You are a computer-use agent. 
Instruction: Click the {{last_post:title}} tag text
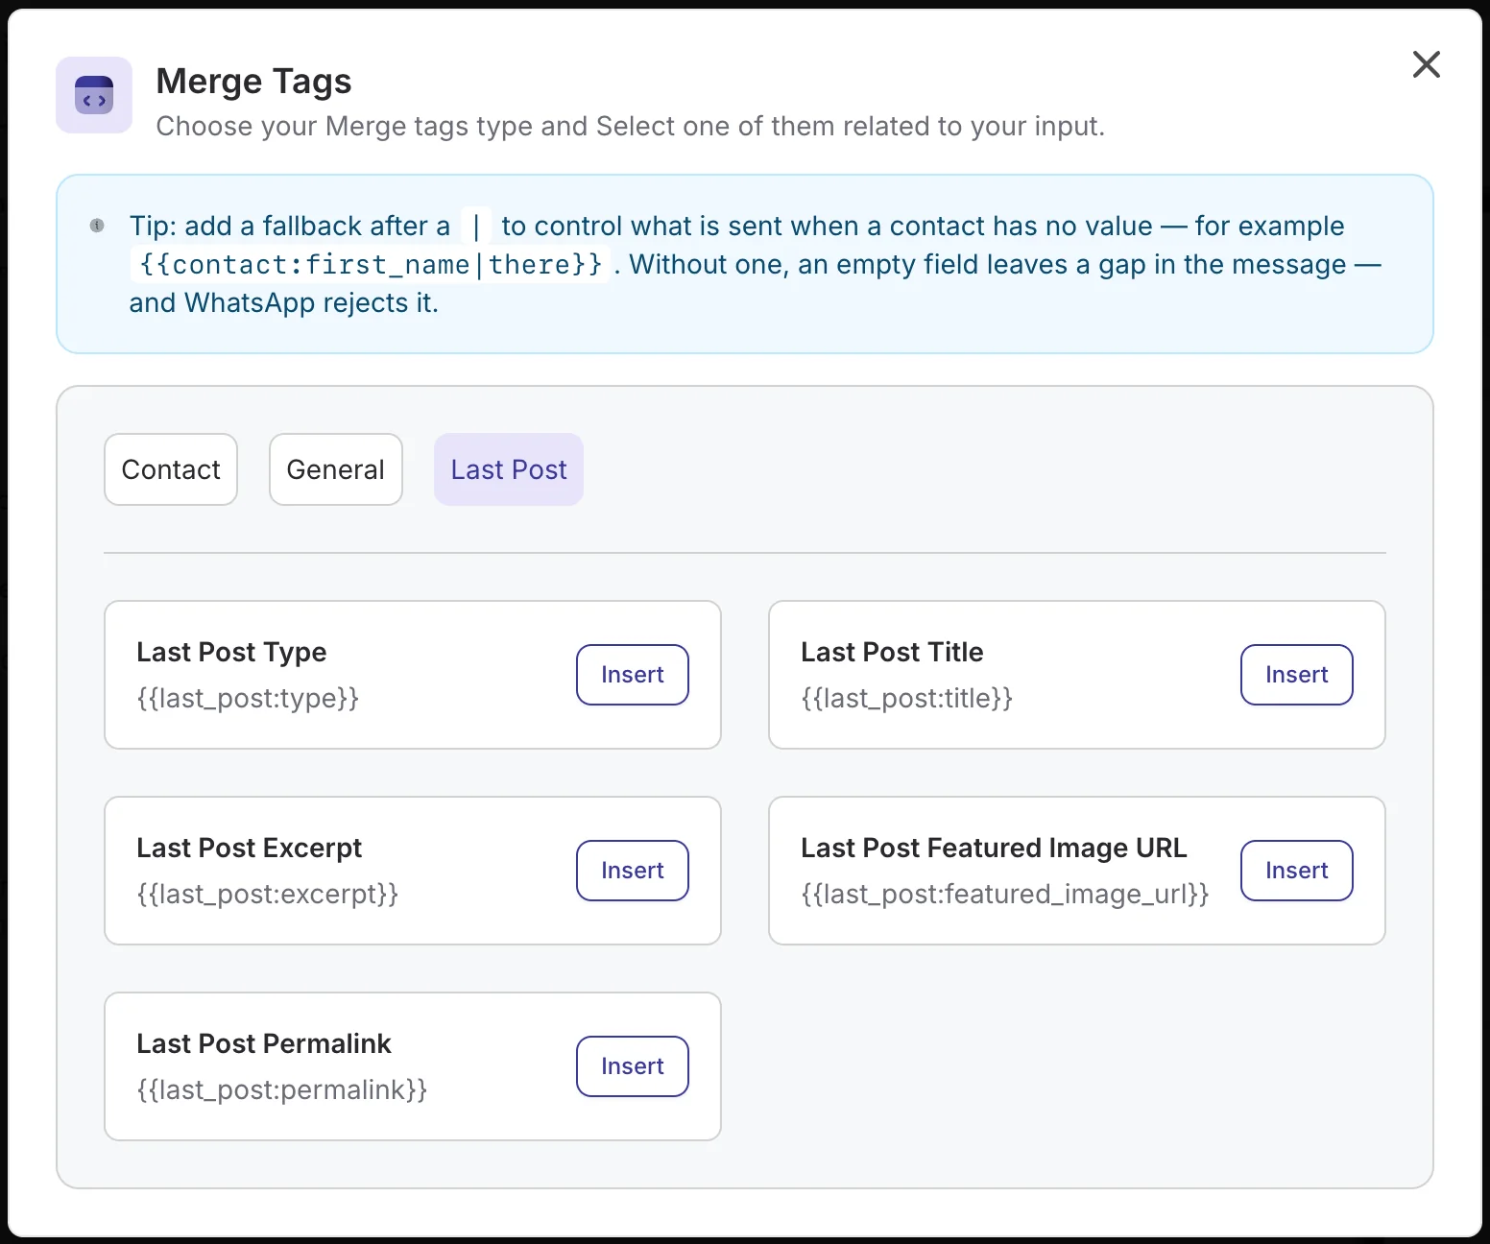pos(907,698)
